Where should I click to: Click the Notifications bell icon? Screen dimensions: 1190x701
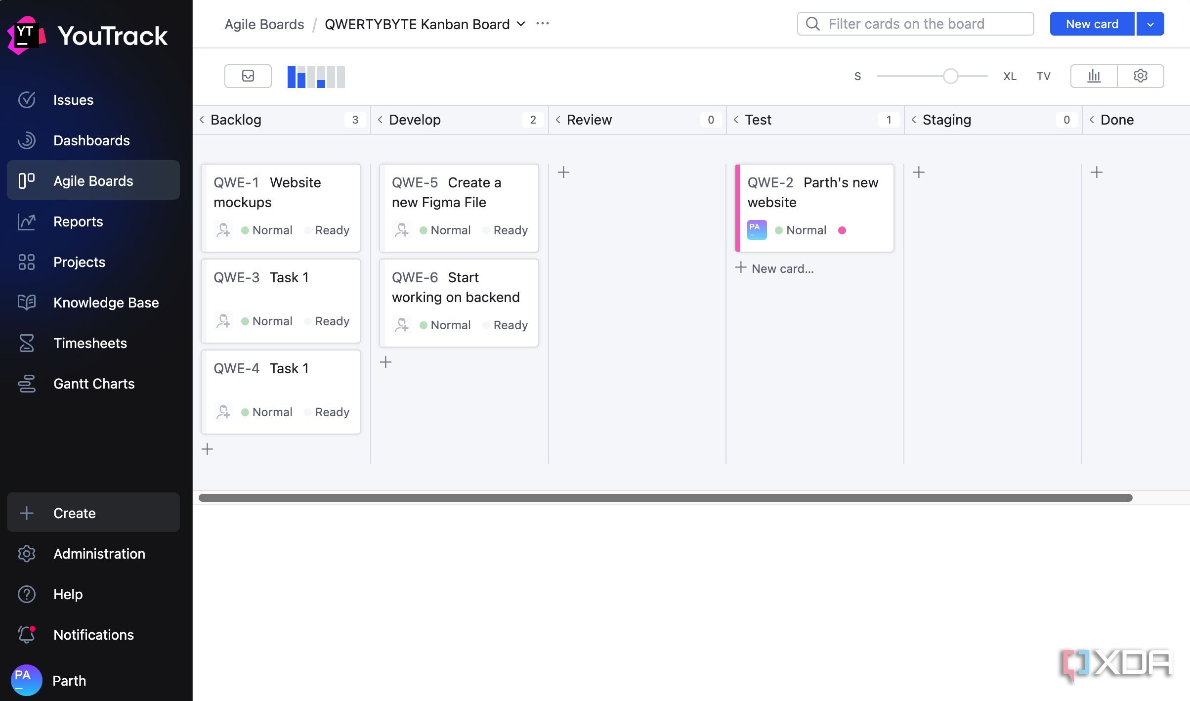pyautogui.click(x=27, y=634)
